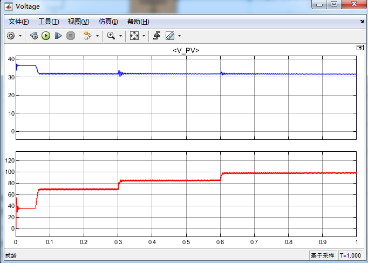368x263 pixels.
Task: Close the Voltage scope window
Action: click(353, 4)
